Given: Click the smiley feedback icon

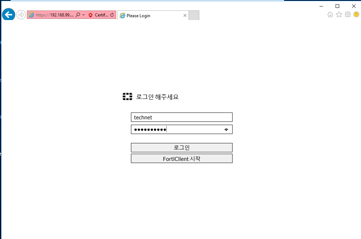Looking at the screenshot, I should coord(356,15).
